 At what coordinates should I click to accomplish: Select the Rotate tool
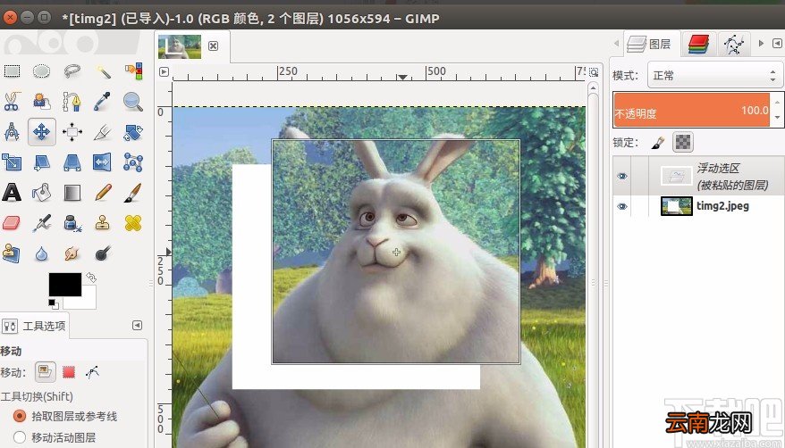[x=133, y=132]
